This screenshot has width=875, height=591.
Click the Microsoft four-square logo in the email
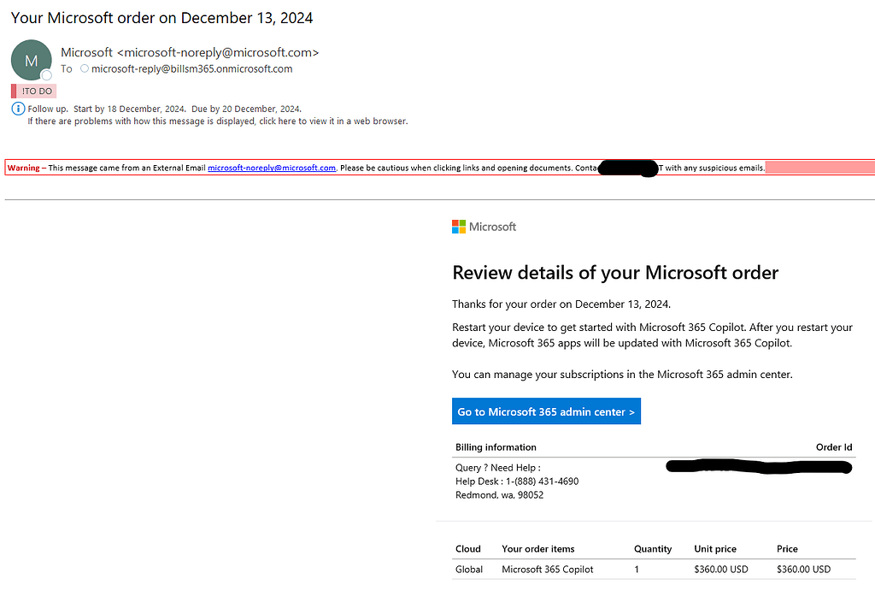tap(458, 227)
